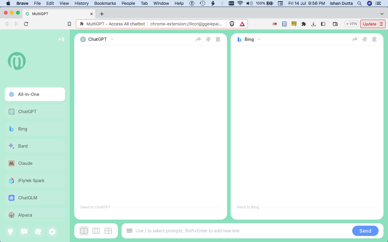Open Brave Wallet icon
Screen dimensions: 388x242
(335, 24)
